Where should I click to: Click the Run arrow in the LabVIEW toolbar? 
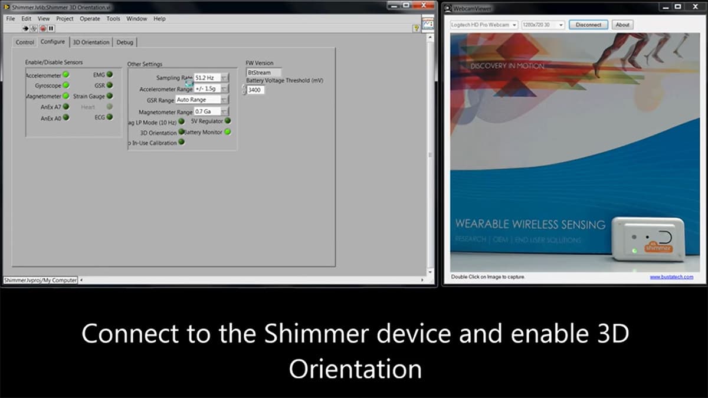(26, 28)
